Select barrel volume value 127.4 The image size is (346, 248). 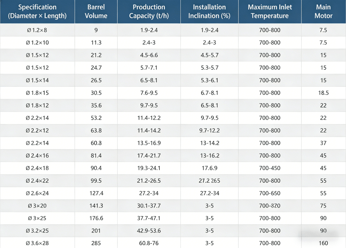[96, 193]
